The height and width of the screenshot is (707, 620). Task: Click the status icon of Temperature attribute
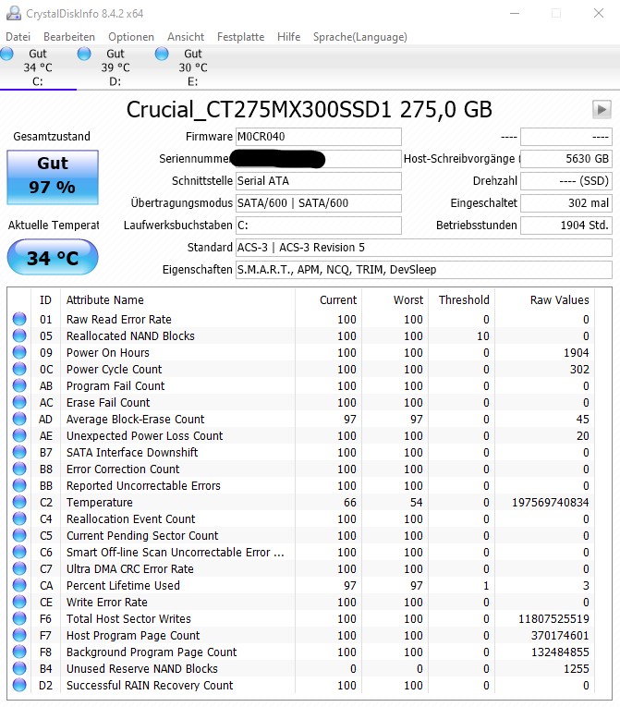(x=19, y=502)
